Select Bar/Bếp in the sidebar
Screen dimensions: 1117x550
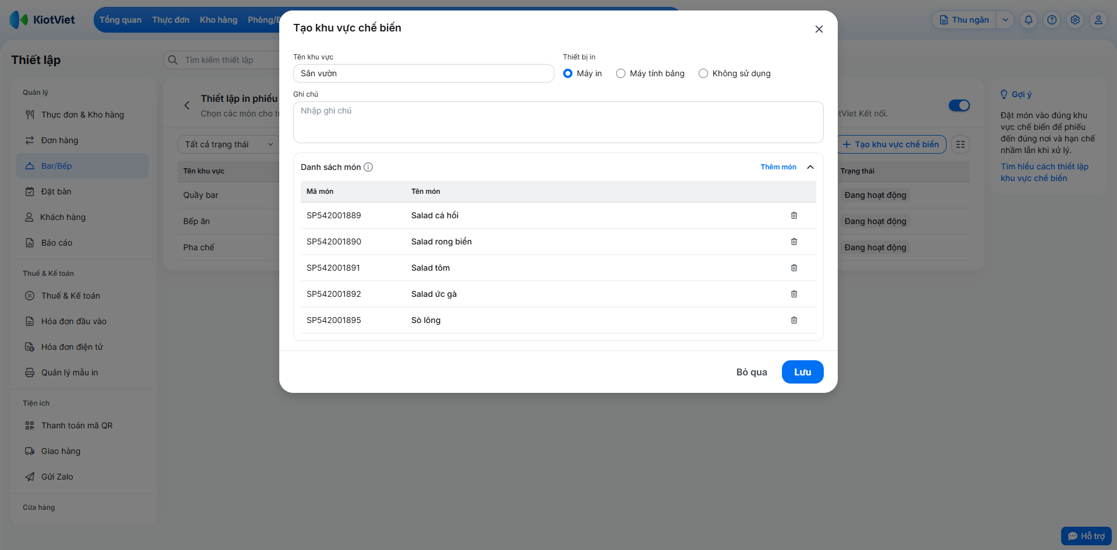tap(83, 166)
